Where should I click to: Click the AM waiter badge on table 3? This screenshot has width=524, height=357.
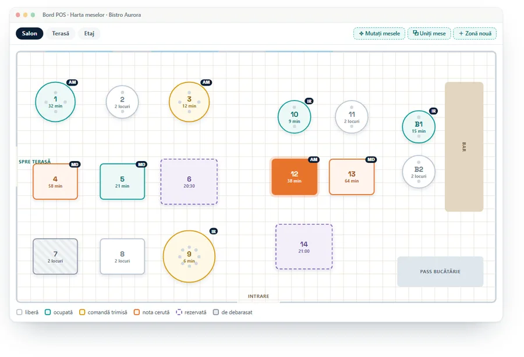(206, 83)
